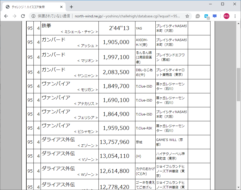Screen dimensions: 241x190
Task: Go forward using the forward arrow
Action: [x=14, y=16]
